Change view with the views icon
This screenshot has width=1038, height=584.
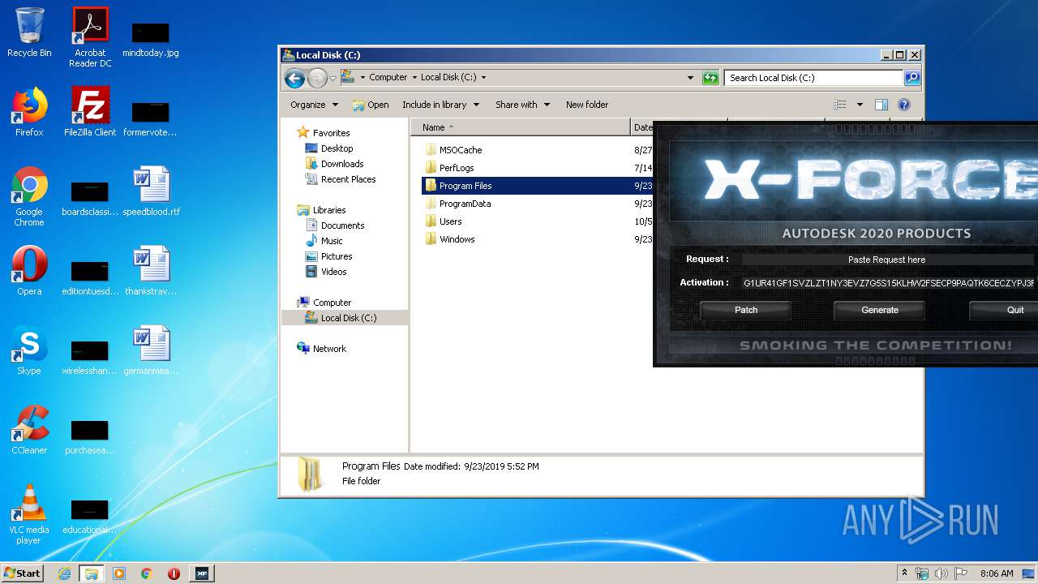point(840,105)
